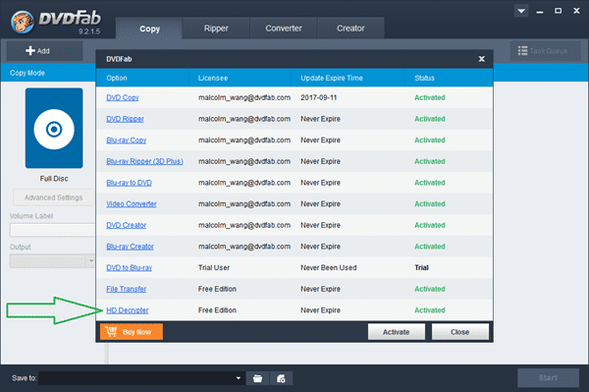Maximize the DVDFab window
This screenshot has width=589, height=392.
(x=559, y=11)
